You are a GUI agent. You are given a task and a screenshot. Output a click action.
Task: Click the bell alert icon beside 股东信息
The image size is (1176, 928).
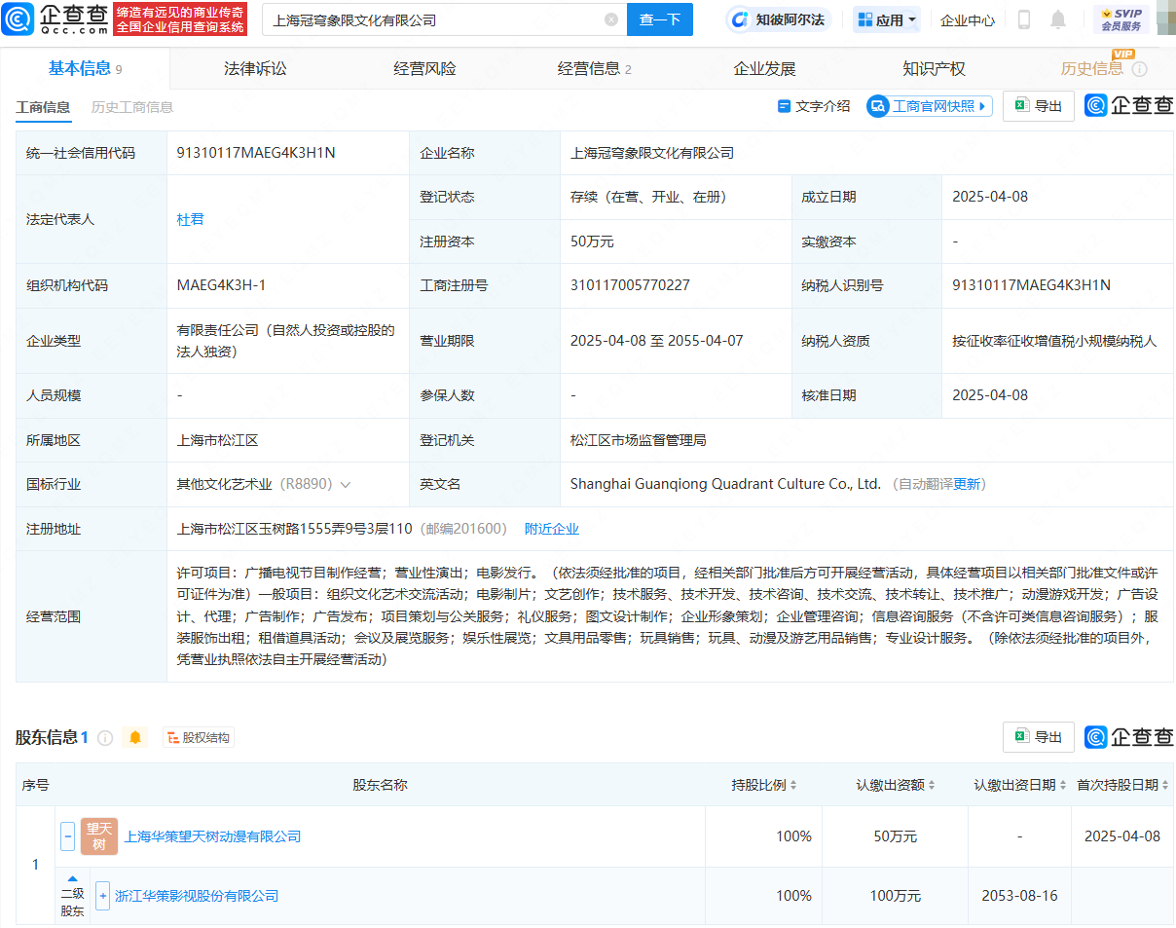pyautogui.click(x=135, y=738)
